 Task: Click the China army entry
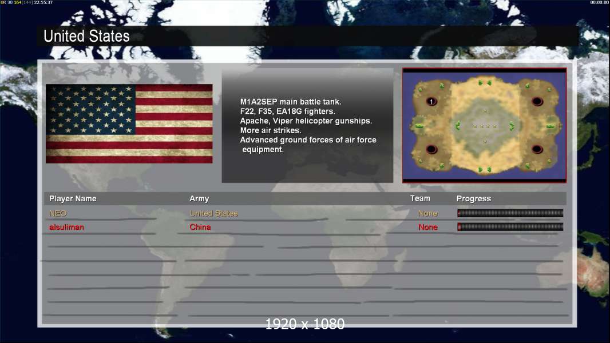click(200, 228)
